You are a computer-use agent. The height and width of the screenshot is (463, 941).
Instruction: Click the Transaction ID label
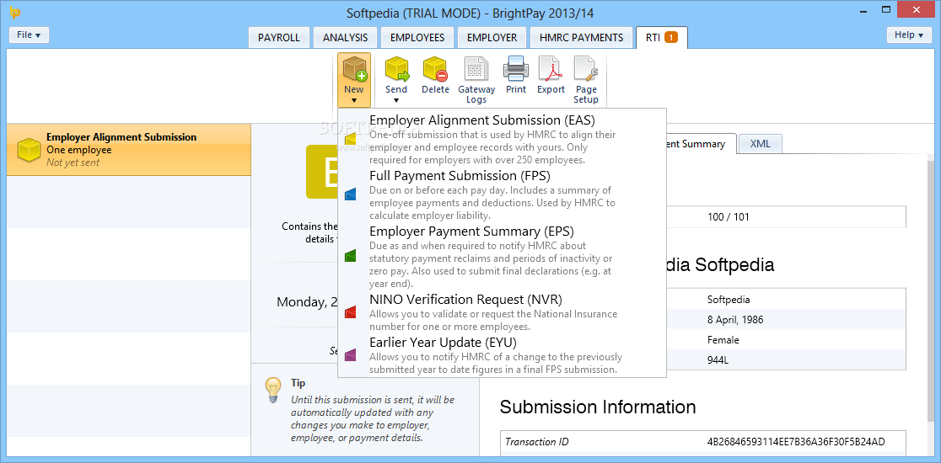coord(537,442)
